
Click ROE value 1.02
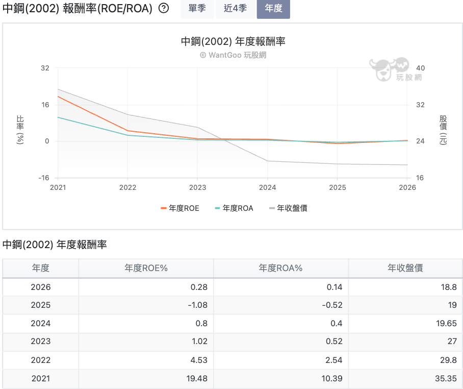[x=199, y=342]
